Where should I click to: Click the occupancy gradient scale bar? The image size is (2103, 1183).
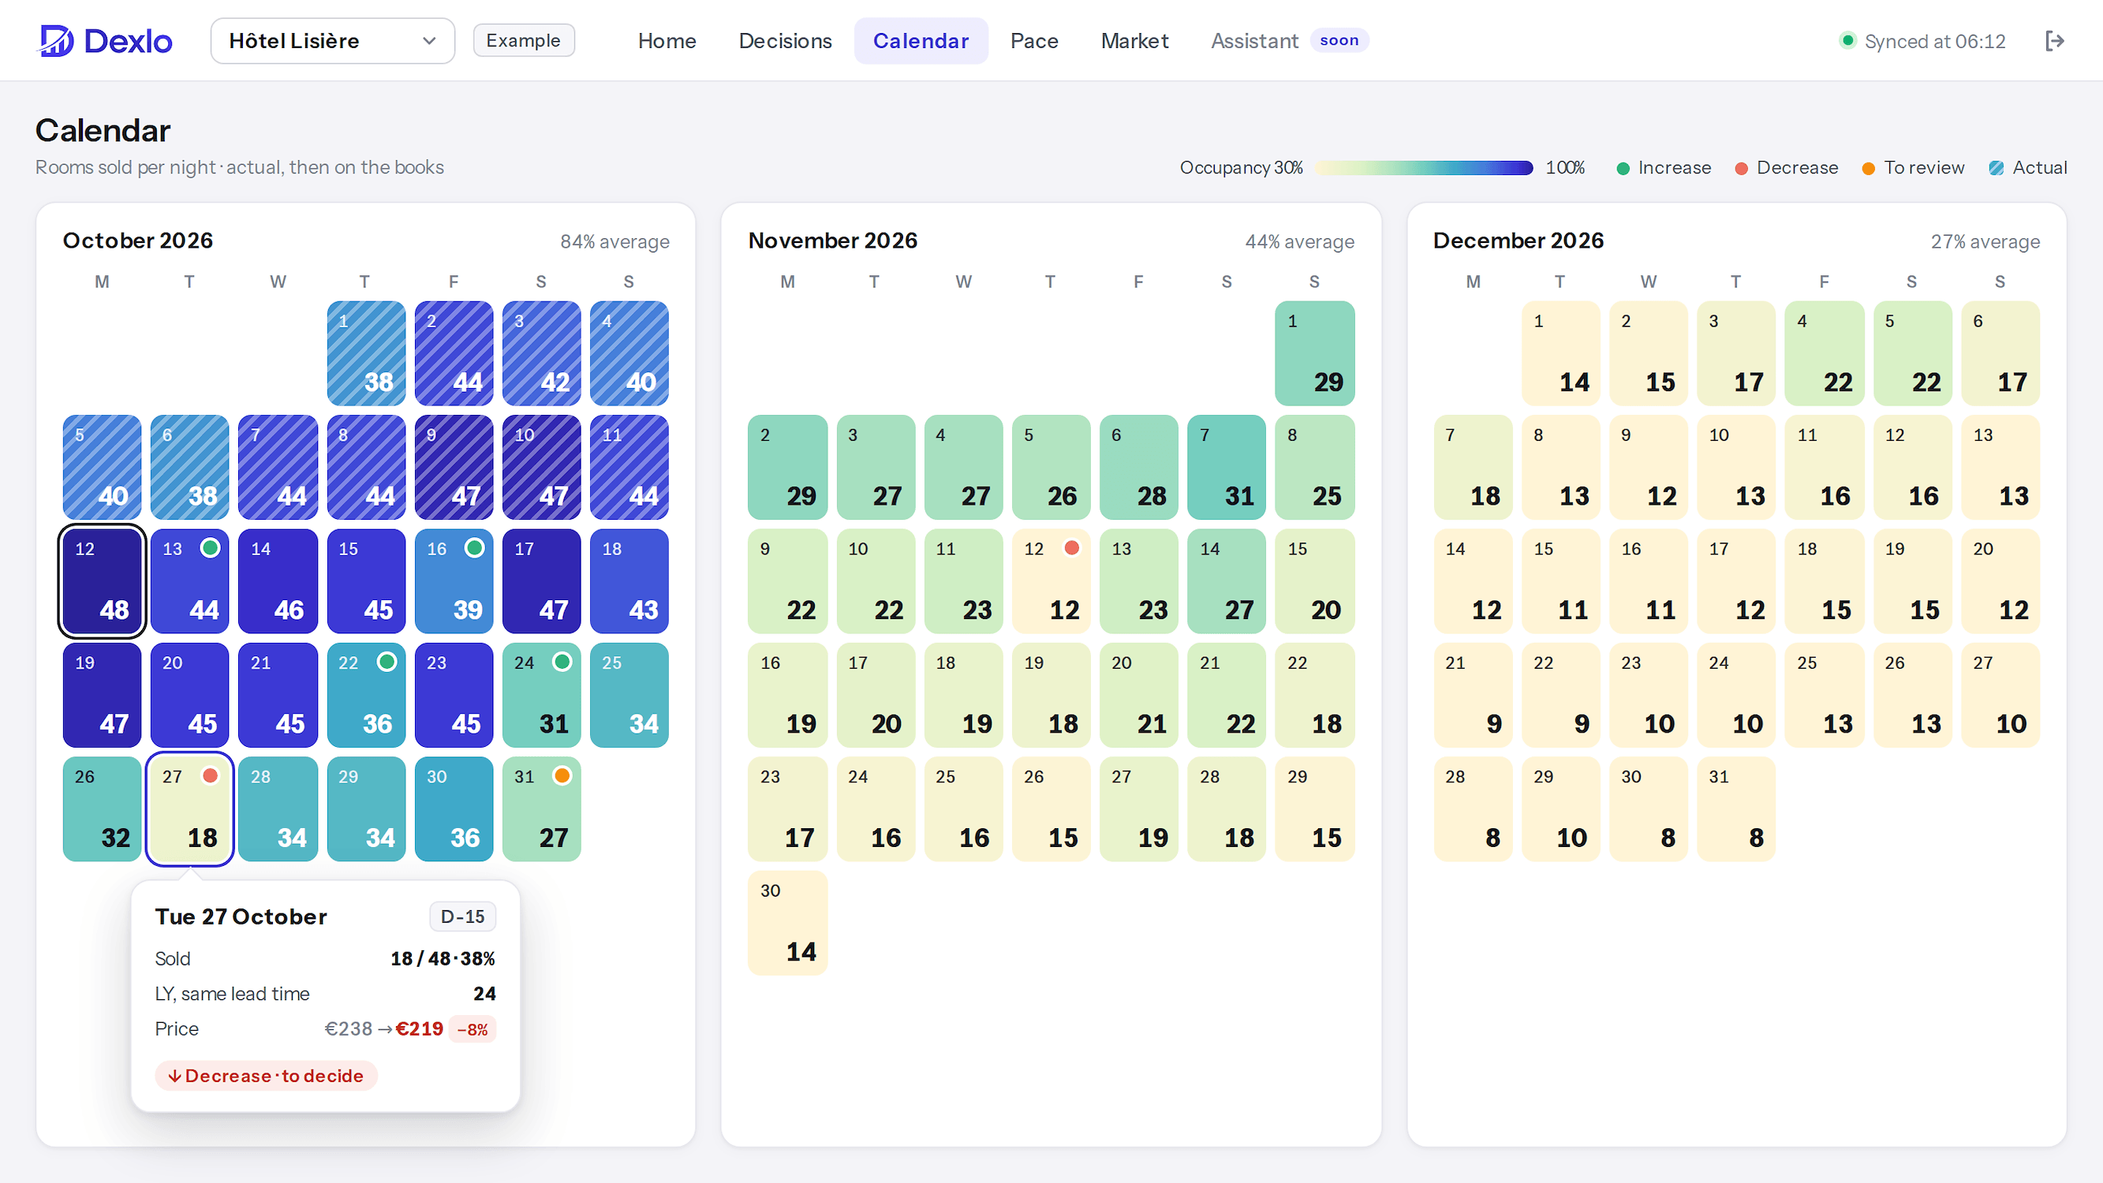[1424, 168]
